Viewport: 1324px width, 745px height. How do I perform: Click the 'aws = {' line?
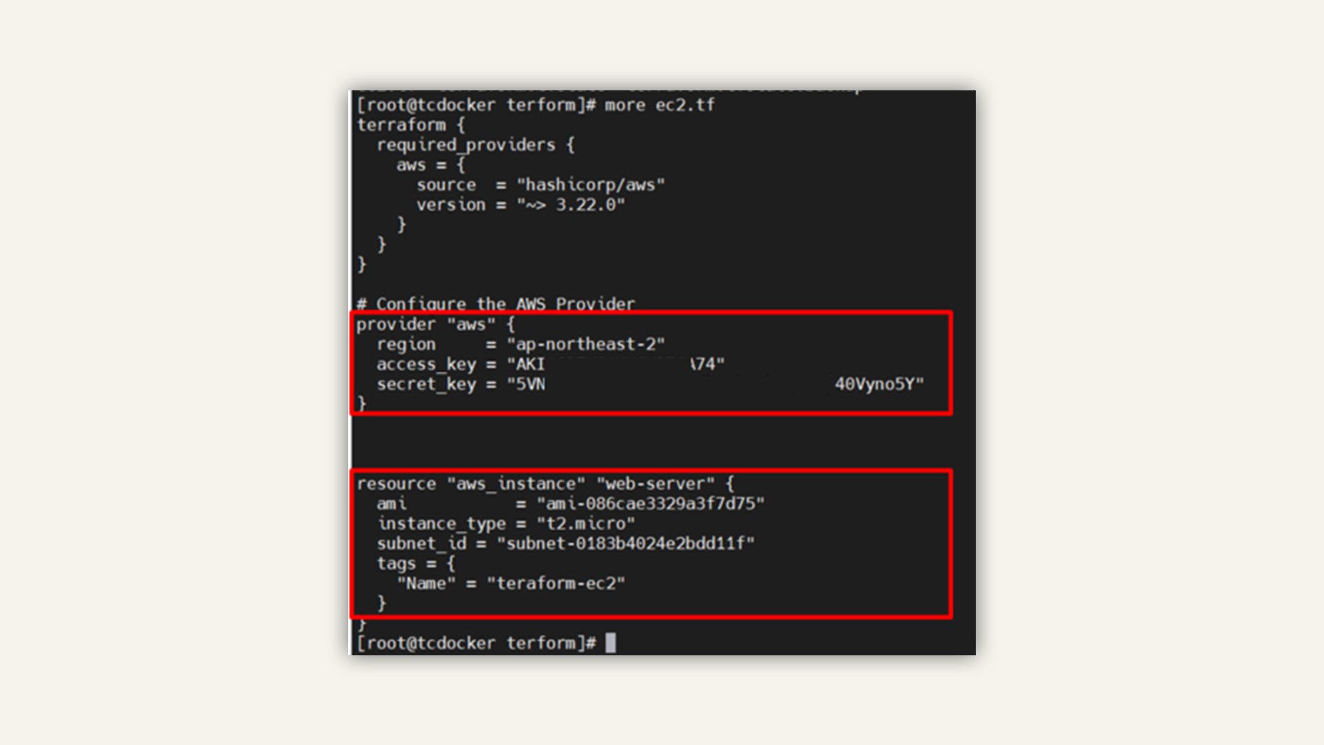point(431,165)
